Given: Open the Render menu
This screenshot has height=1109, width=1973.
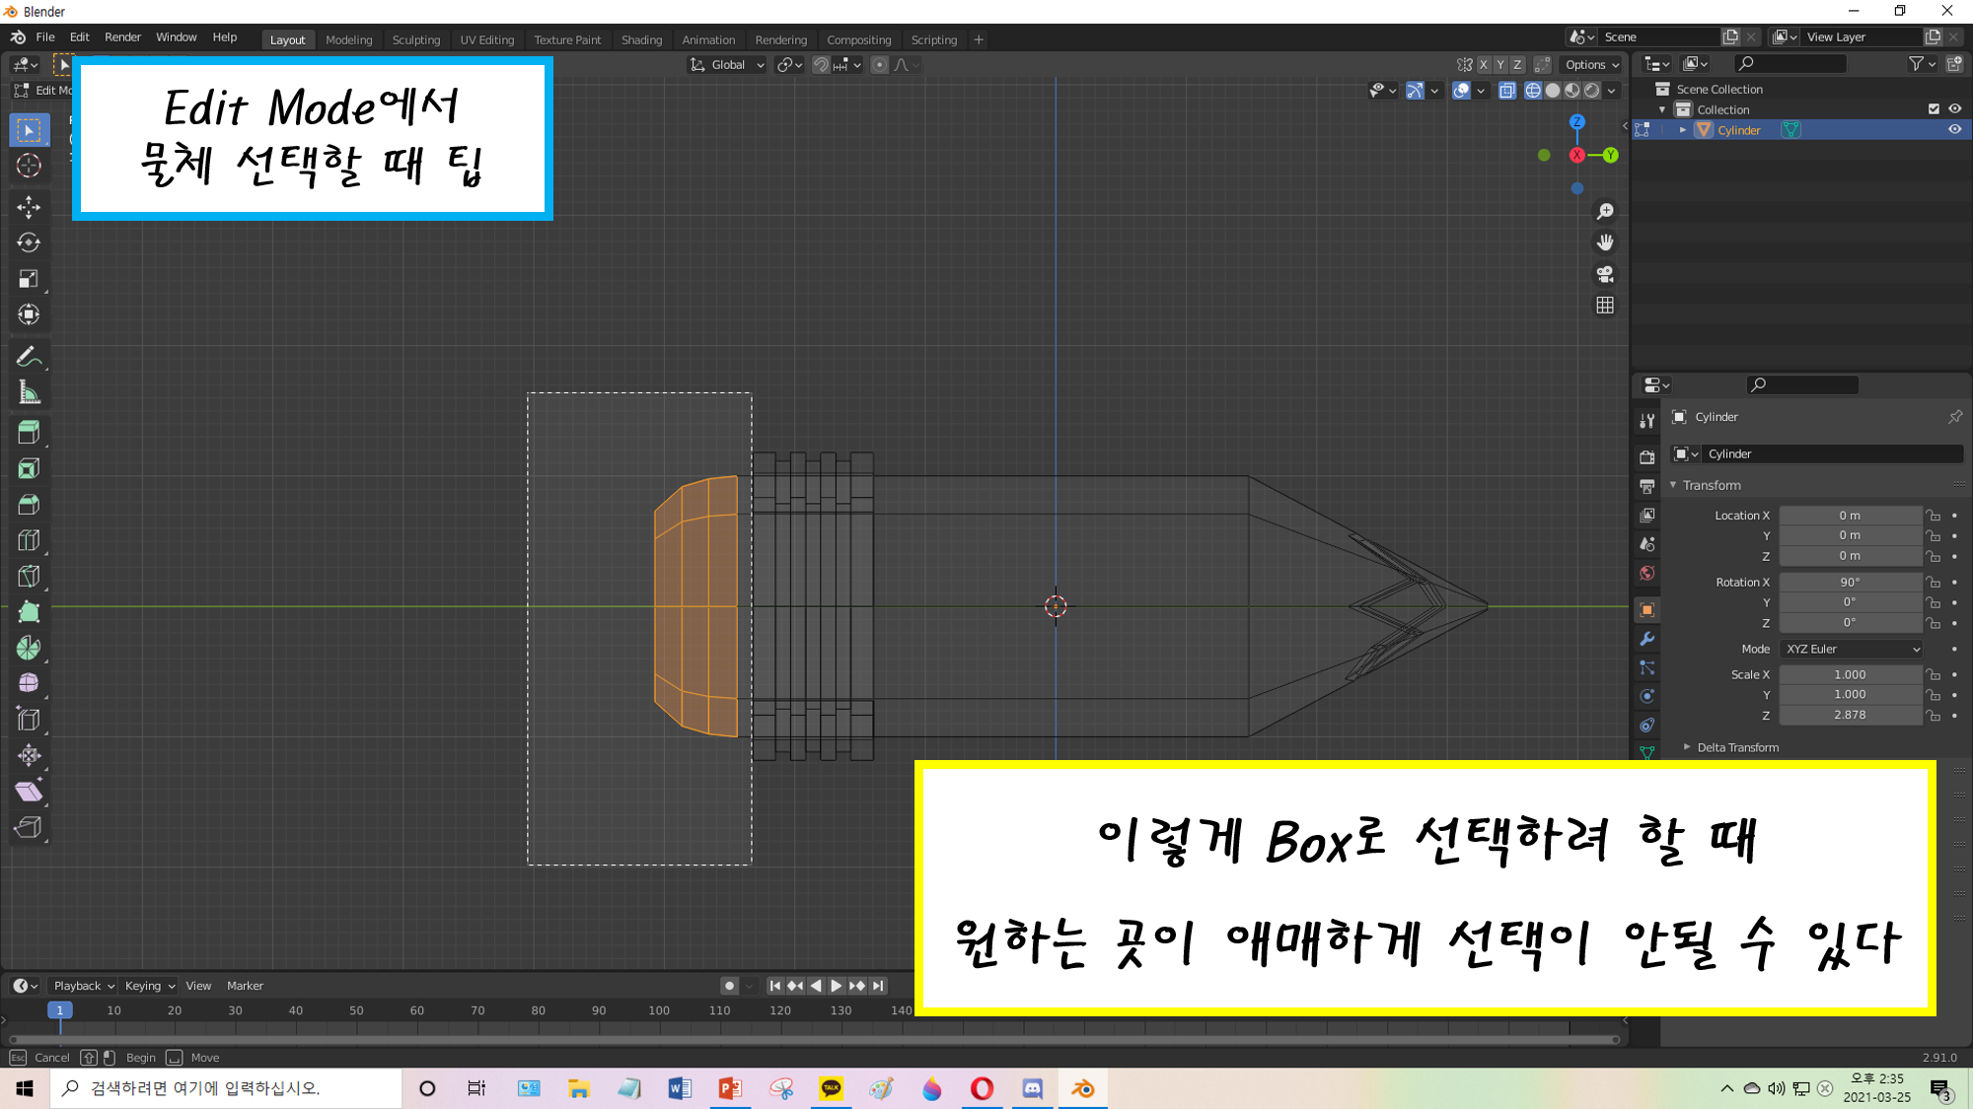Looking at the screenshot, I should pos(122,37).
